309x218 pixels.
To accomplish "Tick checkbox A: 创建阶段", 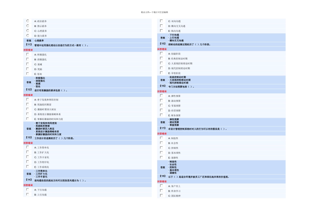I will coord(161,54).
